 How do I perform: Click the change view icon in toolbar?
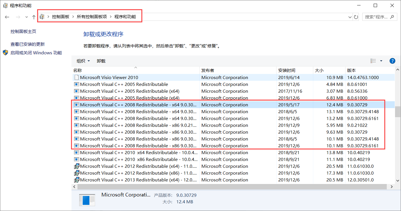pyautogui.click(x=373, y=61)
